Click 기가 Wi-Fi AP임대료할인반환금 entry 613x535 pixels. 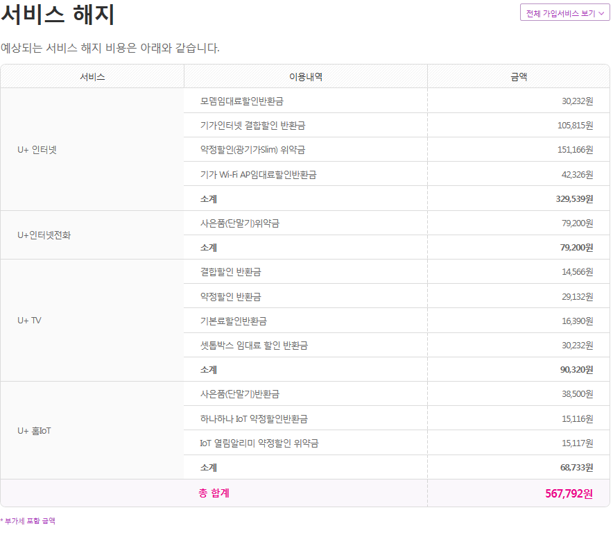tap(258, 175)
